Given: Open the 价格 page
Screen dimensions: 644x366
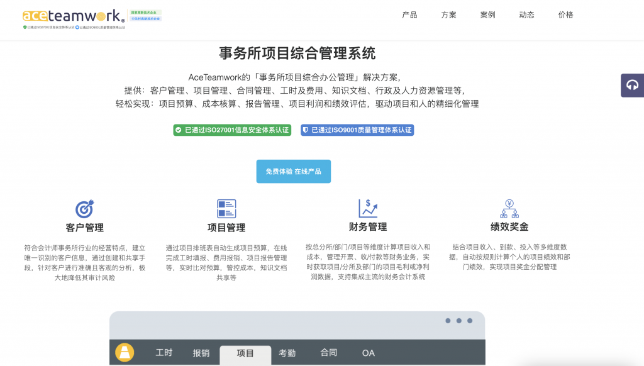Looking at the screenshot, I should [x=565, y=15].
